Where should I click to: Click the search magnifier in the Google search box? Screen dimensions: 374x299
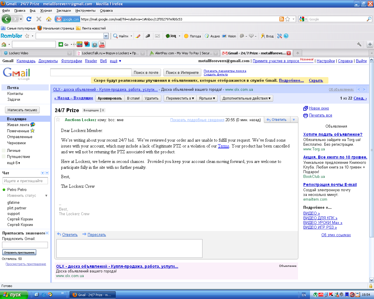pos(369,19)
